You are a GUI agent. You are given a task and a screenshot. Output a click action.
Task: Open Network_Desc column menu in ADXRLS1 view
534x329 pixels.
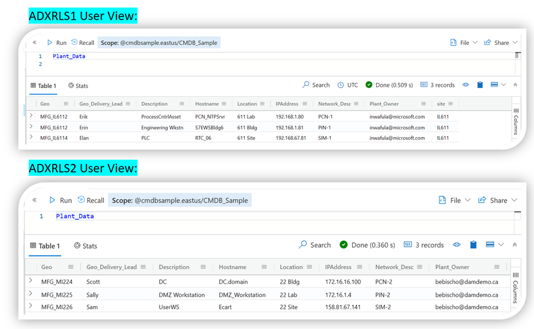click(x=356, y=104)
